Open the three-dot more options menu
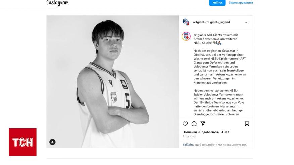 tap(247, 22)
